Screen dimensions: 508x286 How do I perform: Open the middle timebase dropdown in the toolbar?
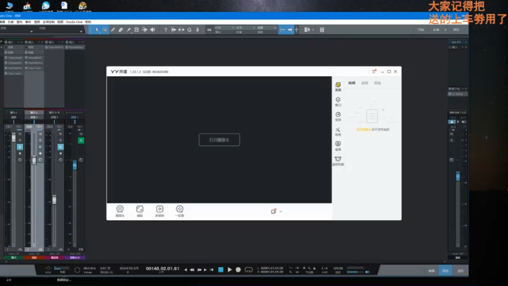point(245,28)
